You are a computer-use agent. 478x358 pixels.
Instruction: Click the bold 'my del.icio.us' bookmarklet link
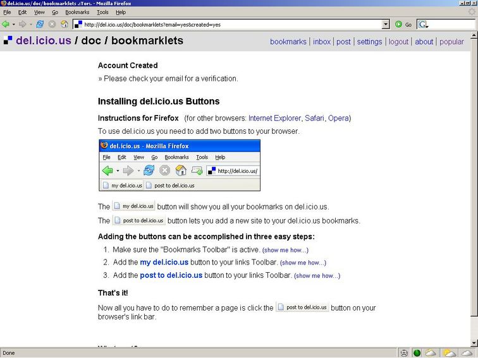(x=164, y=262)
